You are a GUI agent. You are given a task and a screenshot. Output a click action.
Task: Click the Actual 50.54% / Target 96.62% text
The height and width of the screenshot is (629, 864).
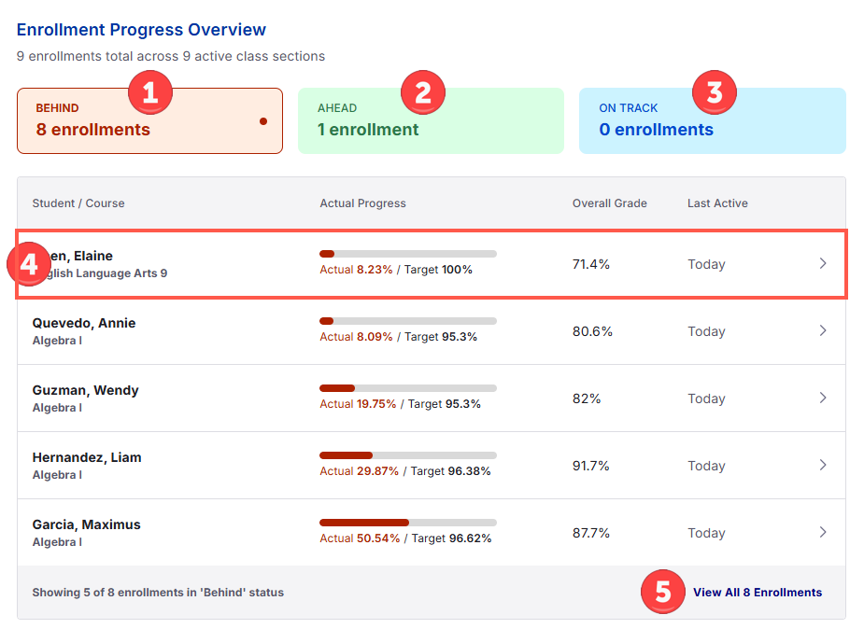coord(405,538)
